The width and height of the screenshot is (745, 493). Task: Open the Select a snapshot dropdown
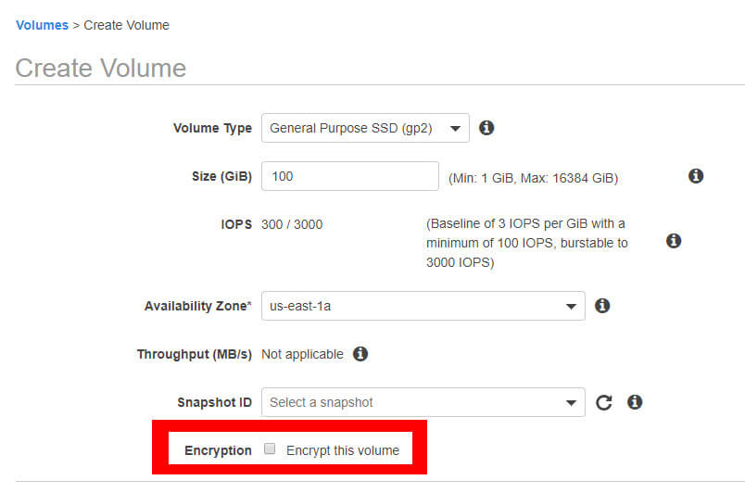click(x=423, y=402)
